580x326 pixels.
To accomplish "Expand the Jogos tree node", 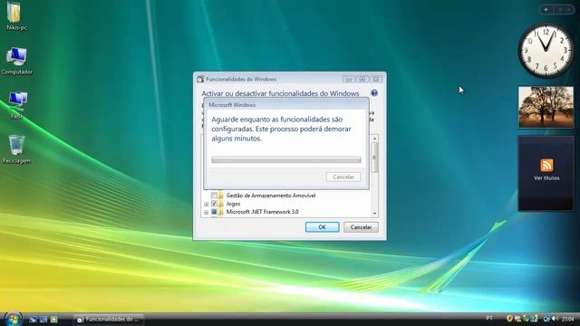I will tap(206, 204).
